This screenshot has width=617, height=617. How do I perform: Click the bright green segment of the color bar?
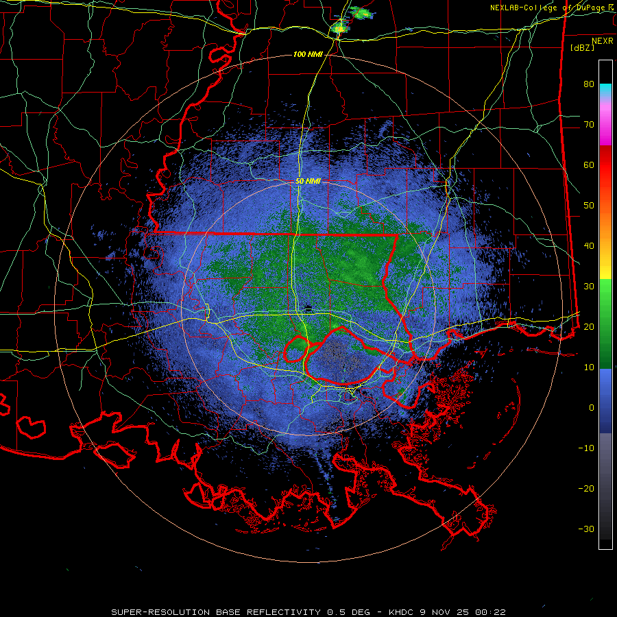pyautogui.click(x=605, y=293)
